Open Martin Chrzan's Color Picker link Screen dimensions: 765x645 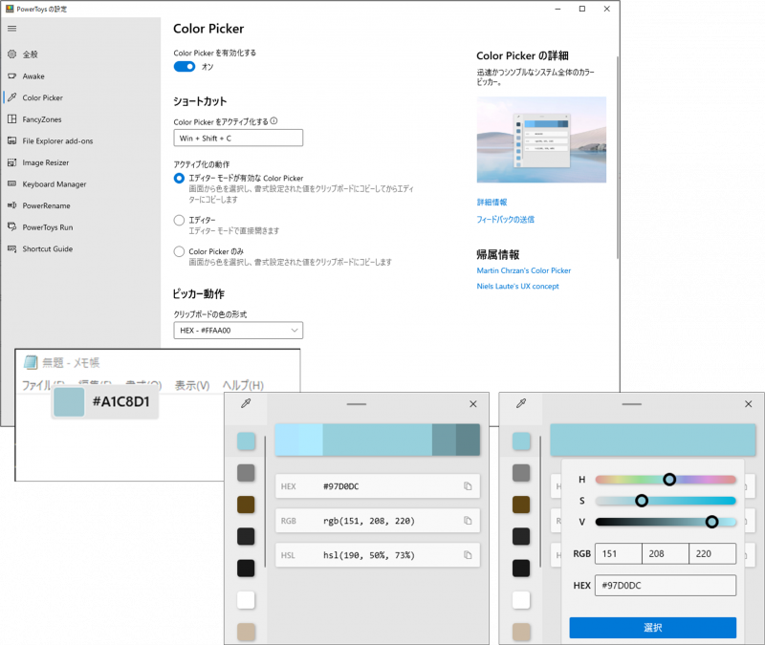pyautogui.click(x=523, y=270)
